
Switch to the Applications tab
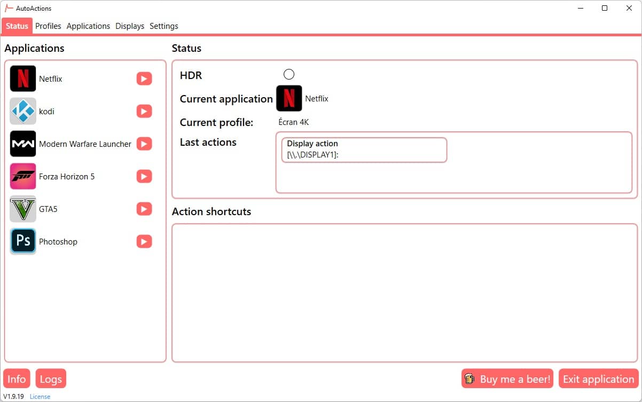88,26
